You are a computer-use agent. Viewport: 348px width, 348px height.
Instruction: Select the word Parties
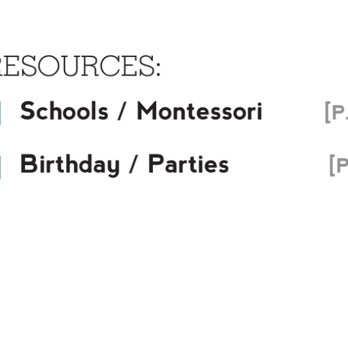(188, 164)
